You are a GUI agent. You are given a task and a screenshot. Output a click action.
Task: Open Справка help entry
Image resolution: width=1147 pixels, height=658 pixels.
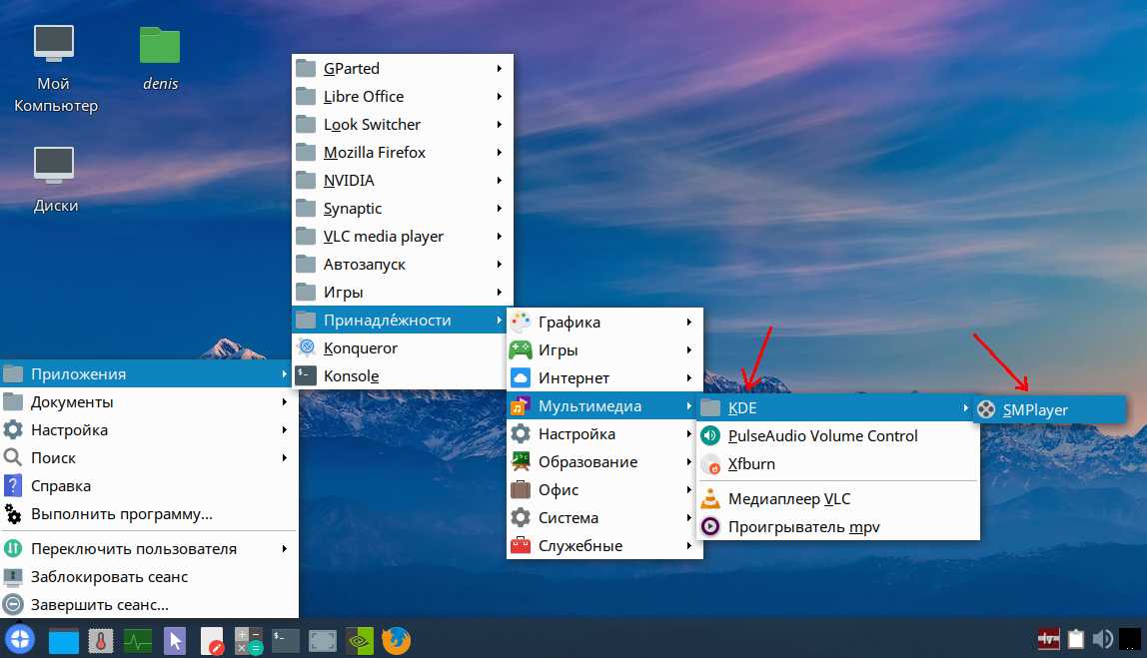149,485
